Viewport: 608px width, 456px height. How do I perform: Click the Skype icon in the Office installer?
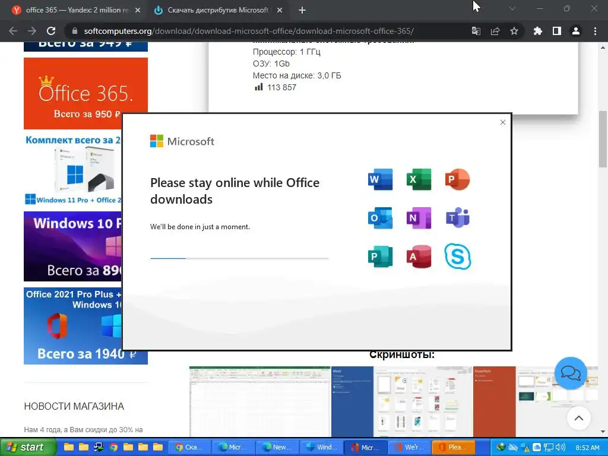tap(458, 256)
